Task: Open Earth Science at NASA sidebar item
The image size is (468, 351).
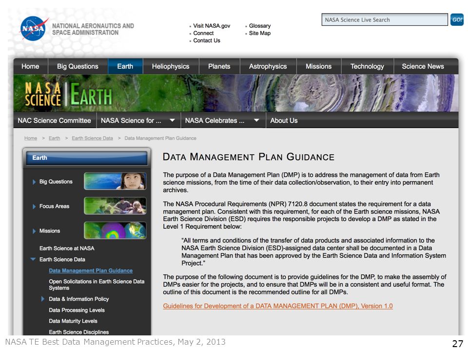Action: coord(67,248)
